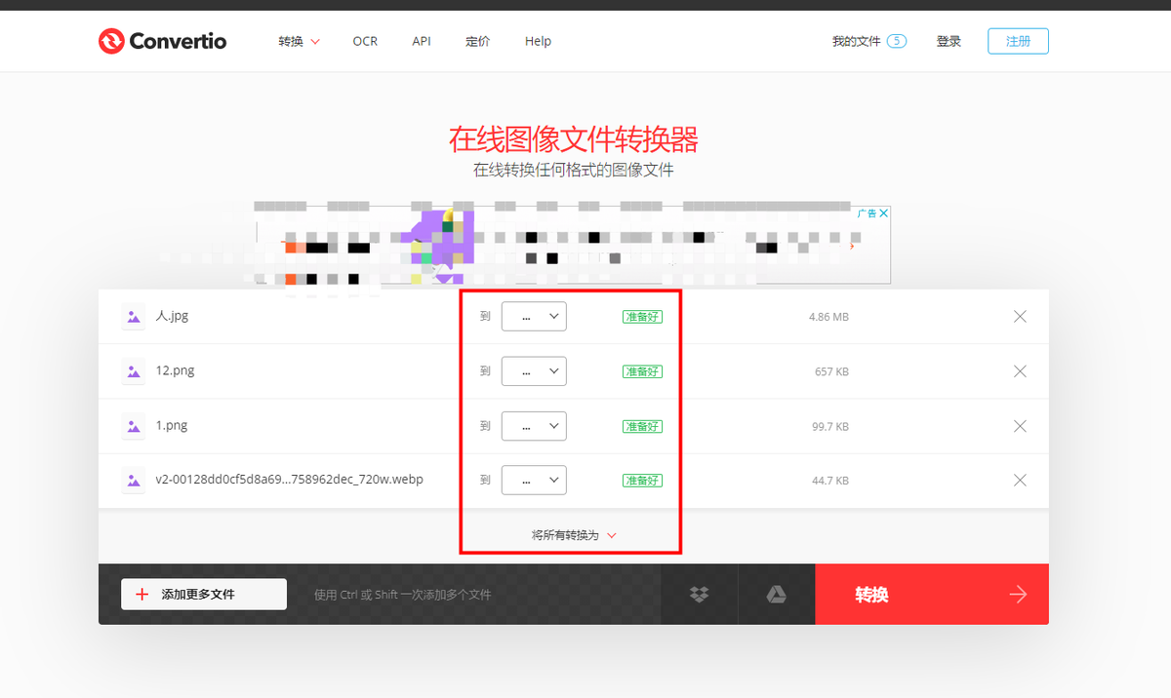The image size is (1171, 698).
Task: Open the format dropdown for the webp file
Action: [534, 480]
